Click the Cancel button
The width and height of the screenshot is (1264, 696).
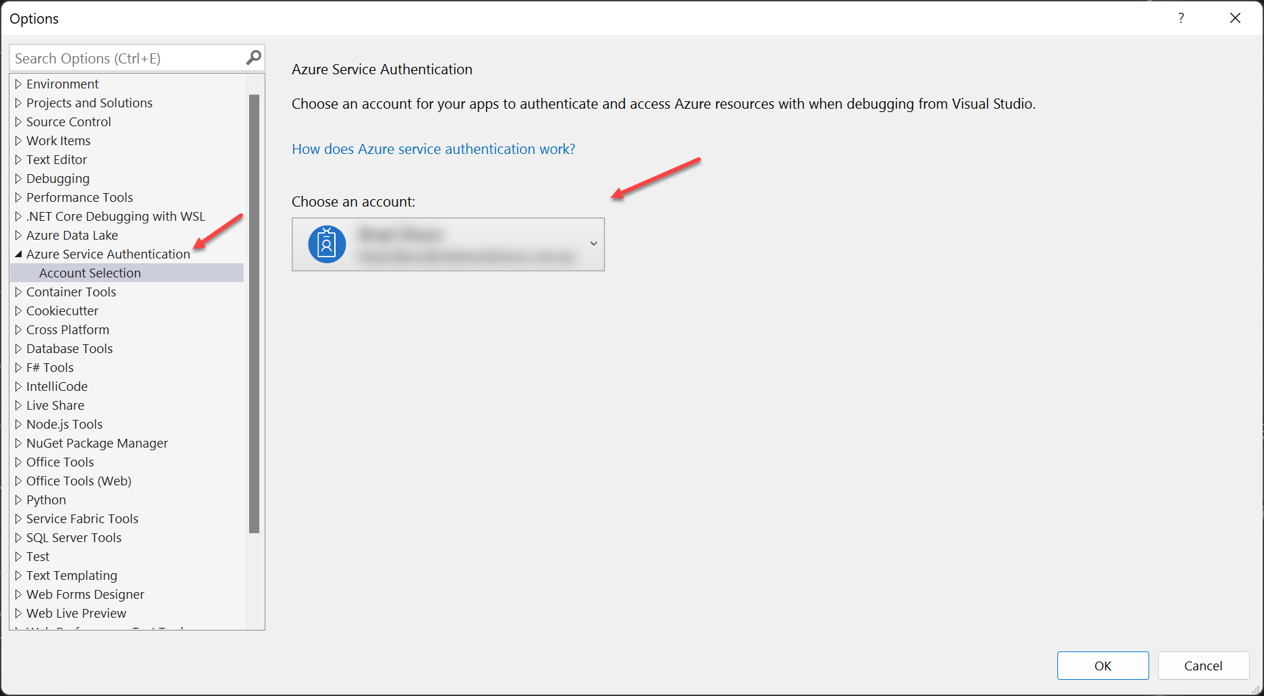pos(1203,666)
